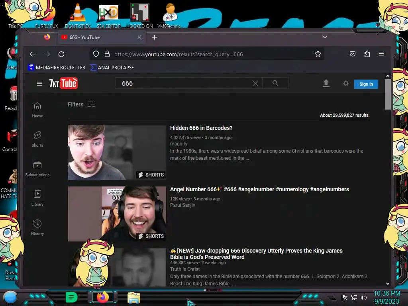
Task: Open the Firefox hamburger application menu
Action: point(381,54)
